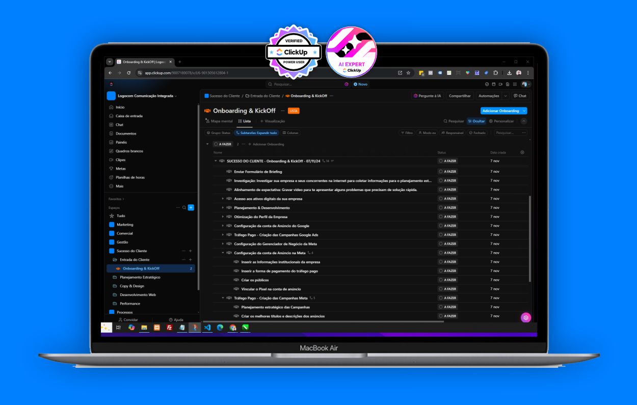This screenshot has height=405, width=637.
Task: Toggle status of Enviar Formulário de Briefing
Action: pyautogui.click(x=447, y=172)
